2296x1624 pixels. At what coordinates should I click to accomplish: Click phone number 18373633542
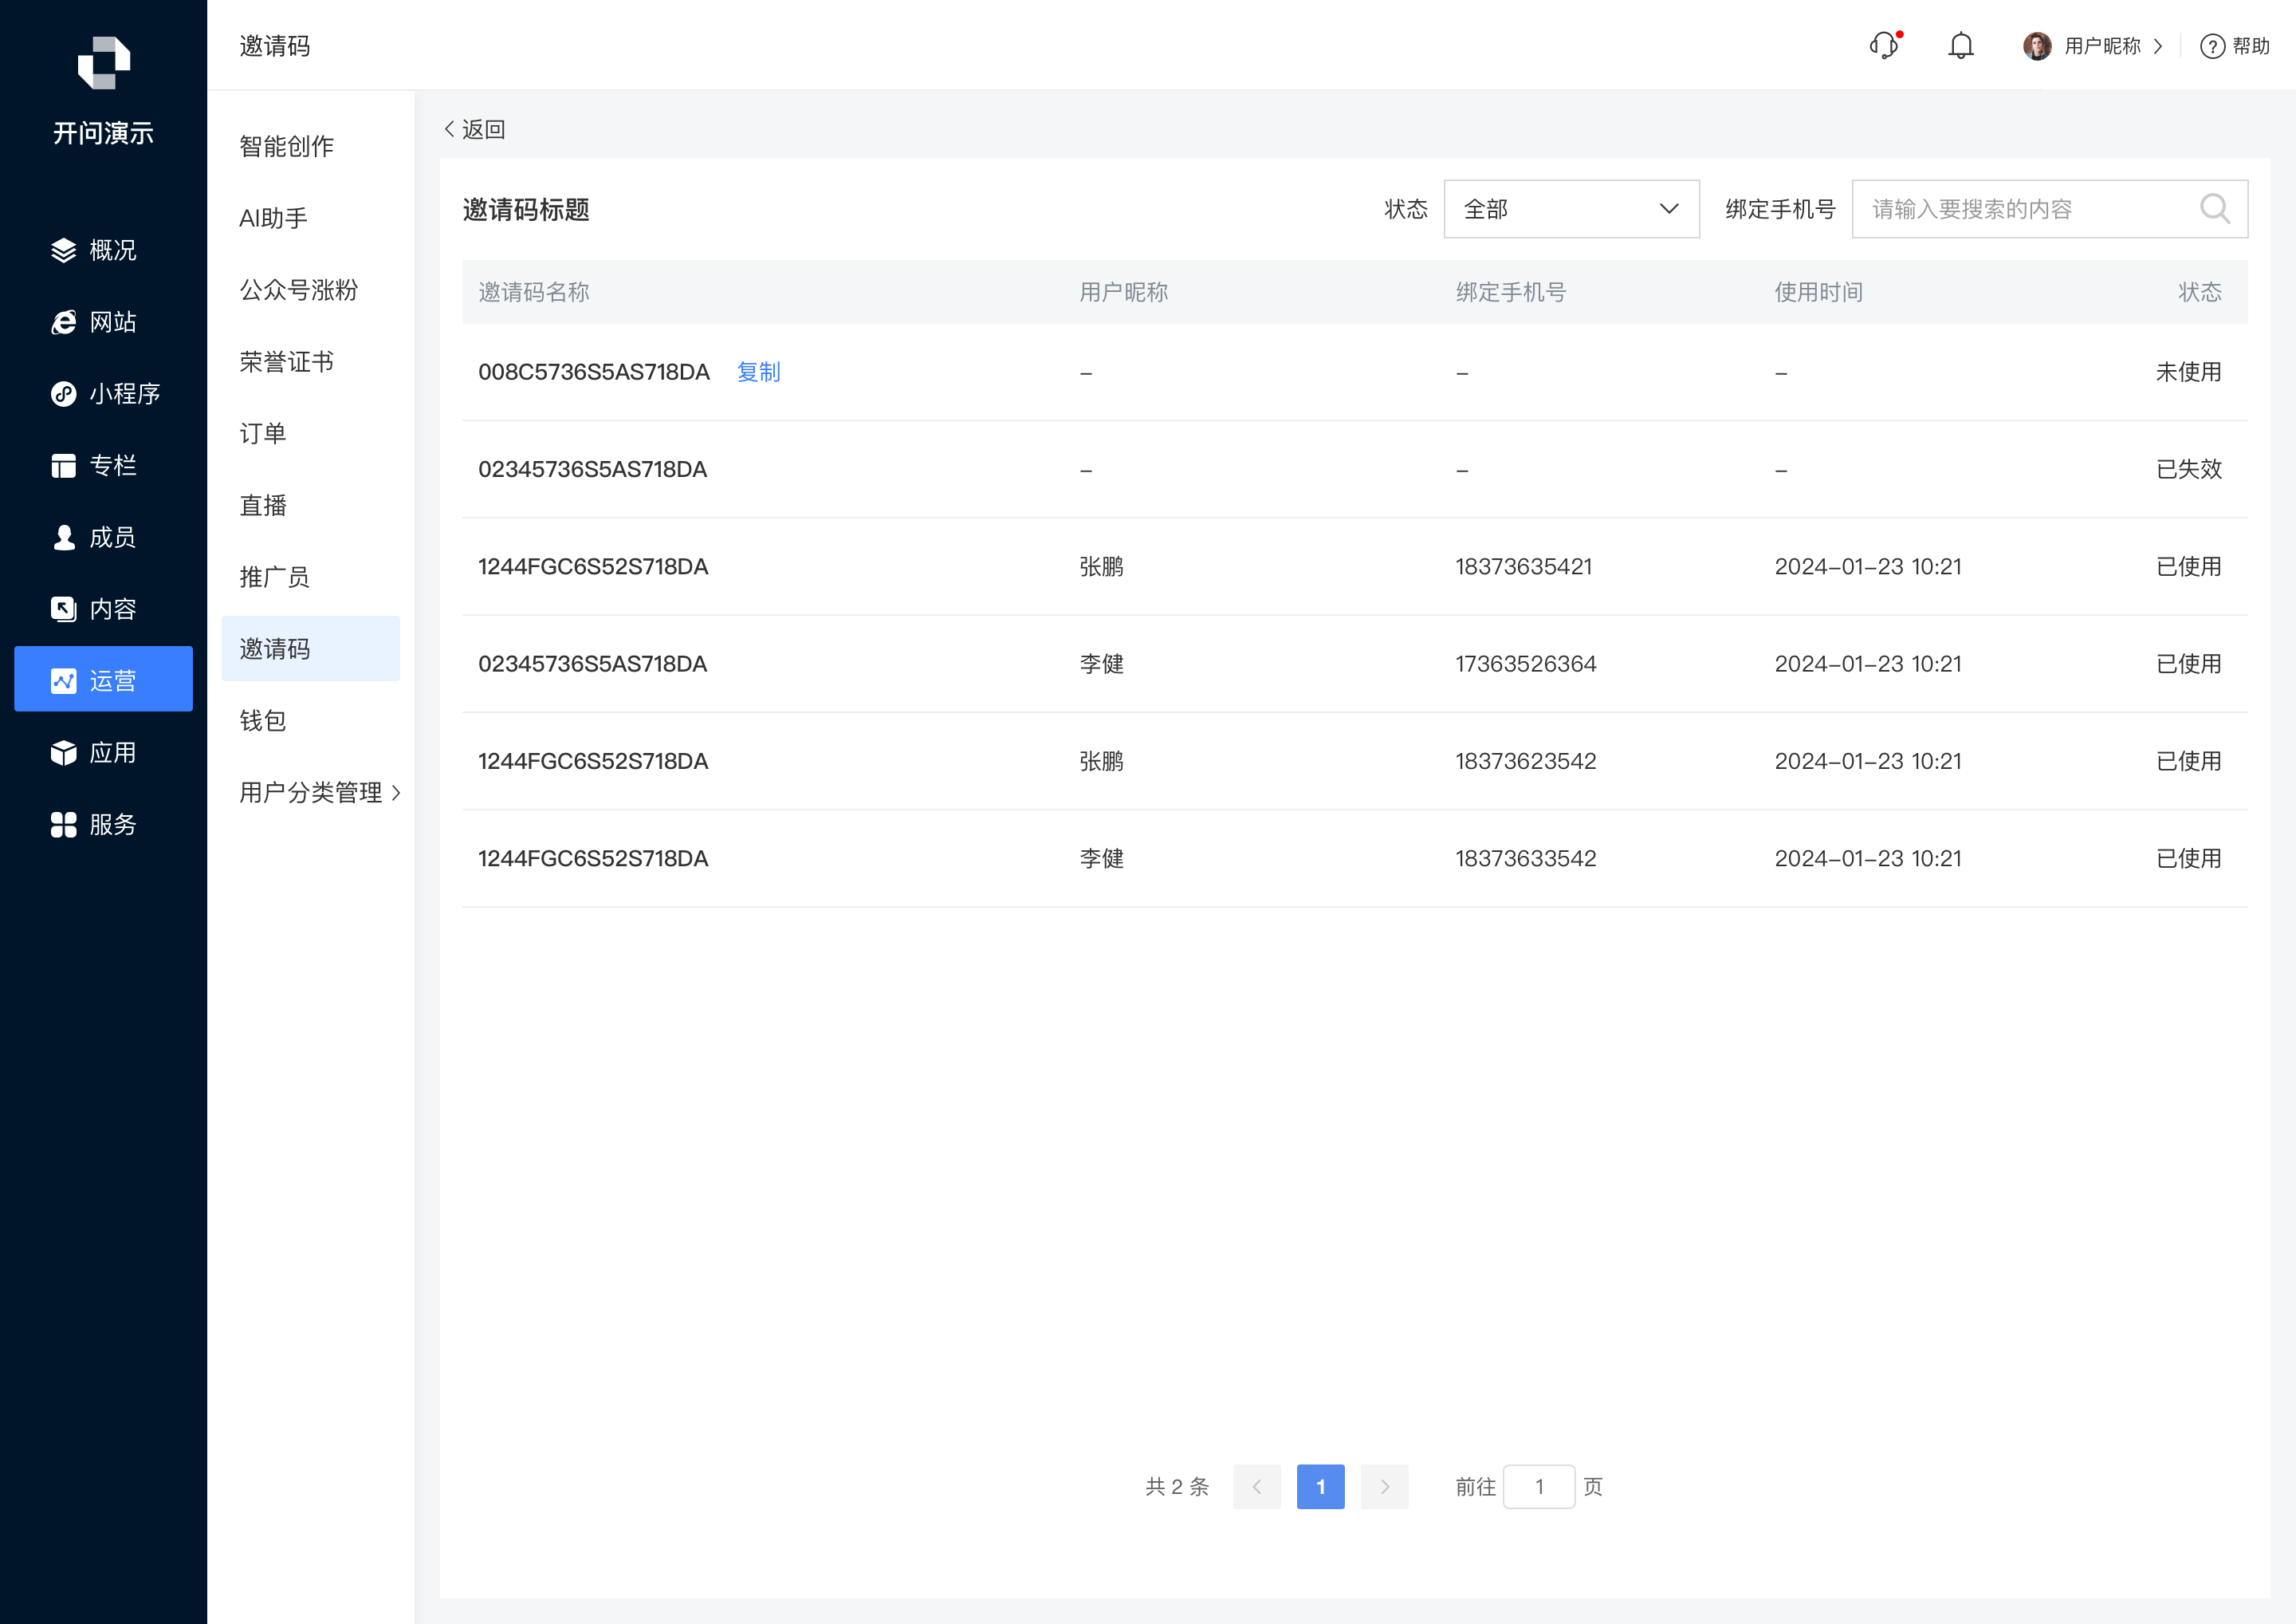pos(1526,858)
